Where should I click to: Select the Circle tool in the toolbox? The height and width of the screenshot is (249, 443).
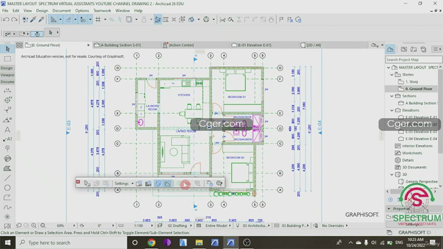pos(8,188)
